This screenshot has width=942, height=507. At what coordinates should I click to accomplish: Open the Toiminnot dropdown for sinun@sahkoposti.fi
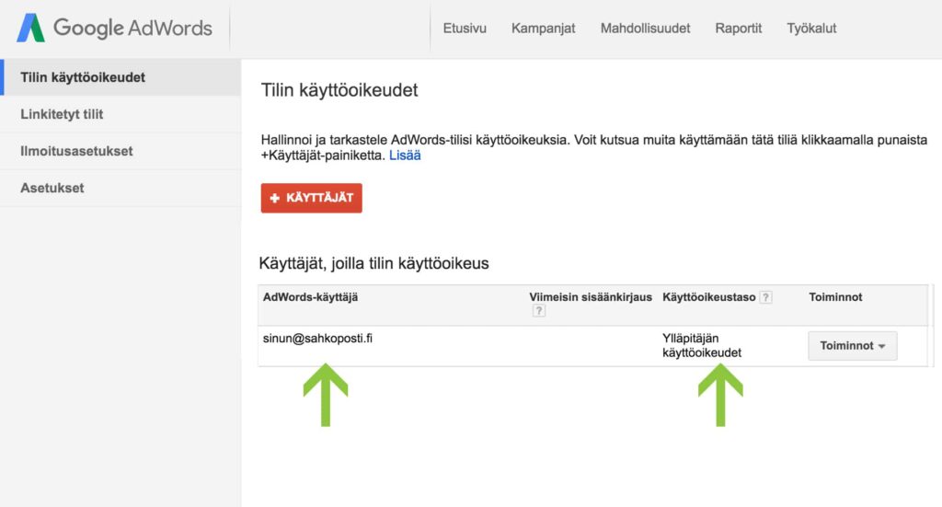coord(853,346)
